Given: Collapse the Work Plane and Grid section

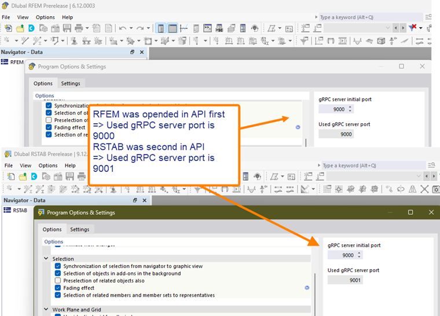Looking at the screenshot, I should coord(46,310).
